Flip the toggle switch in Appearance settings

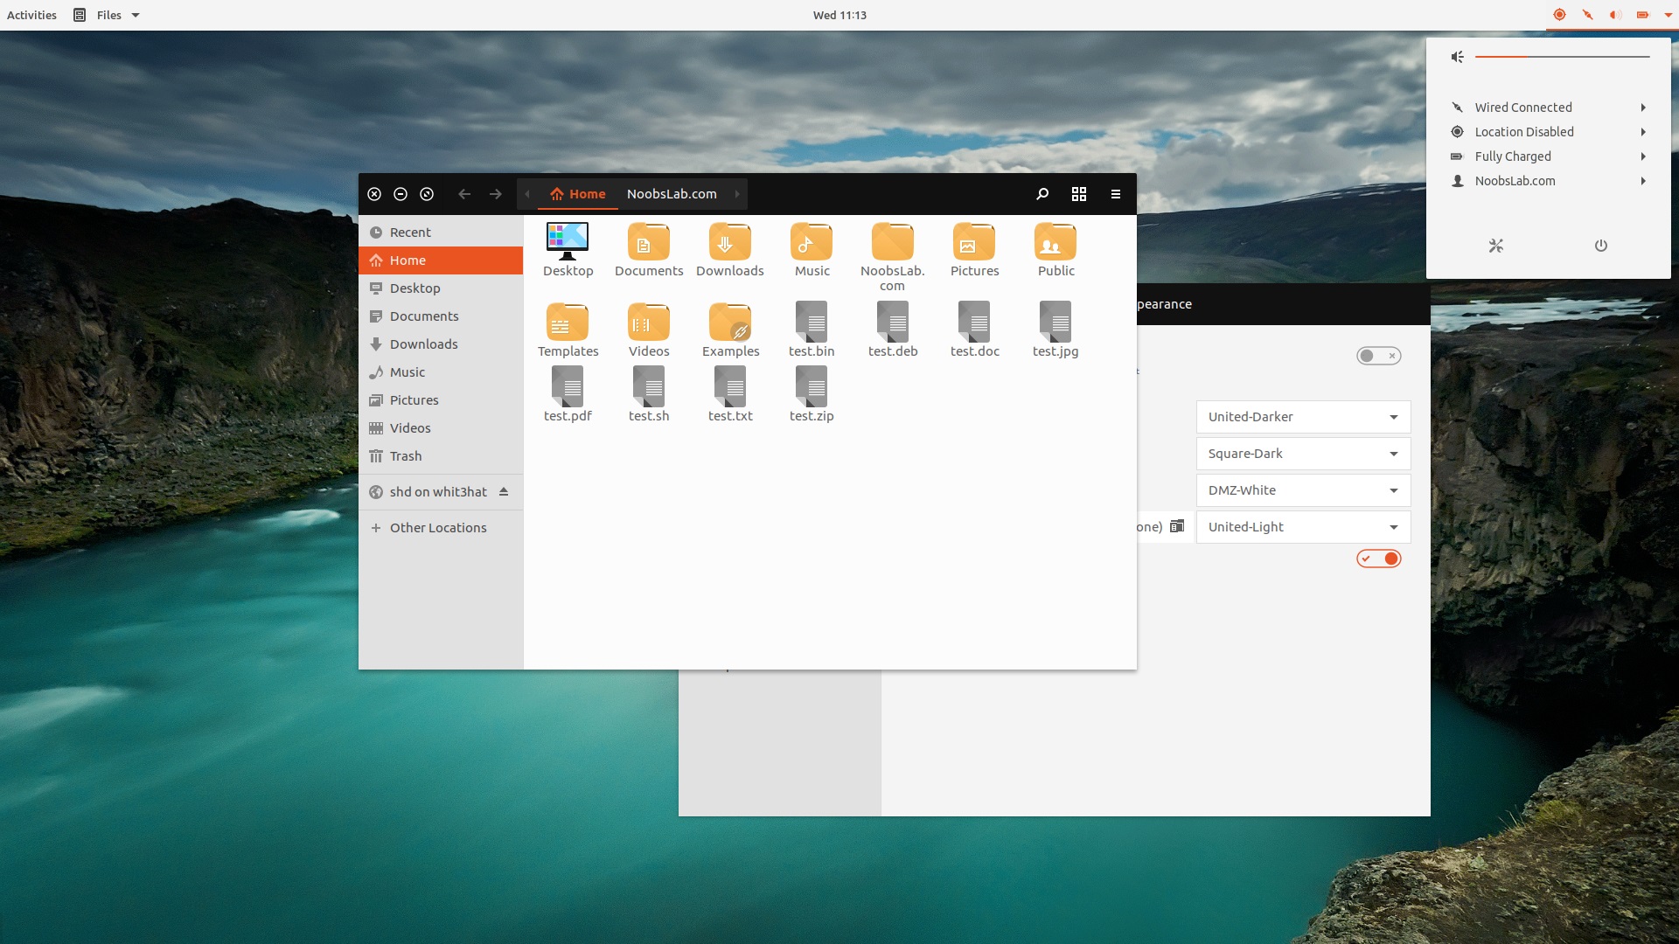pyautogui.click(x=1377, y=356)
